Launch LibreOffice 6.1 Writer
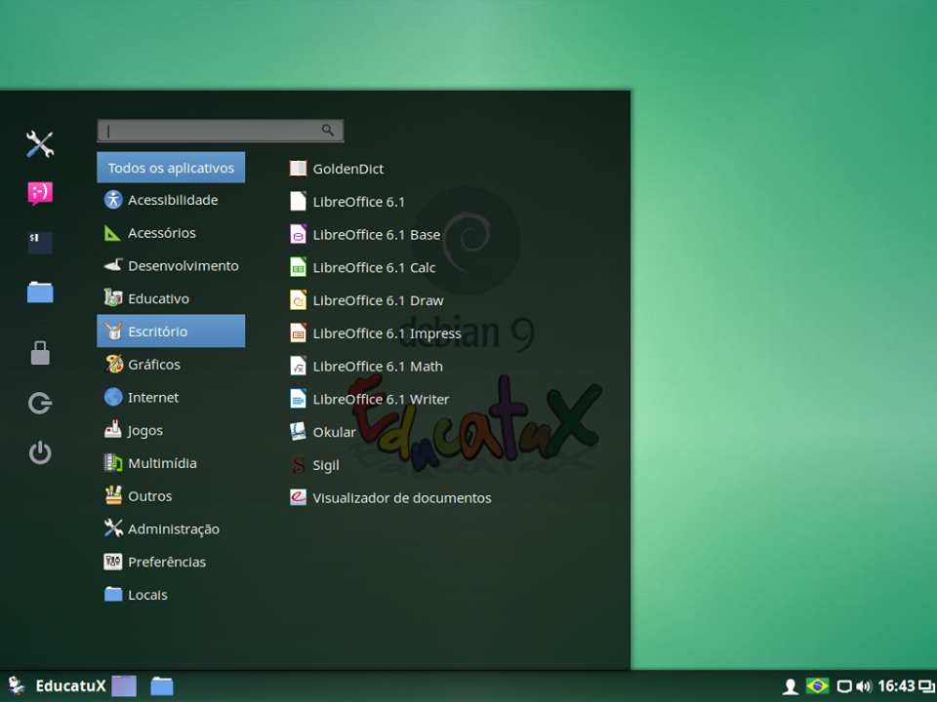Image resolution: width=937 pixels, height=702 pixels. click(x=369, y=399)
